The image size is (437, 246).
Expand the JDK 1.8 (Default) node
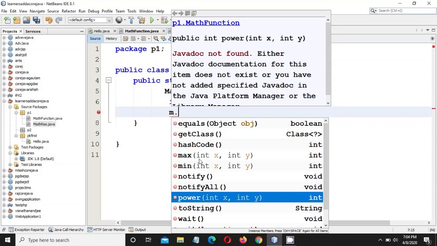16,159
